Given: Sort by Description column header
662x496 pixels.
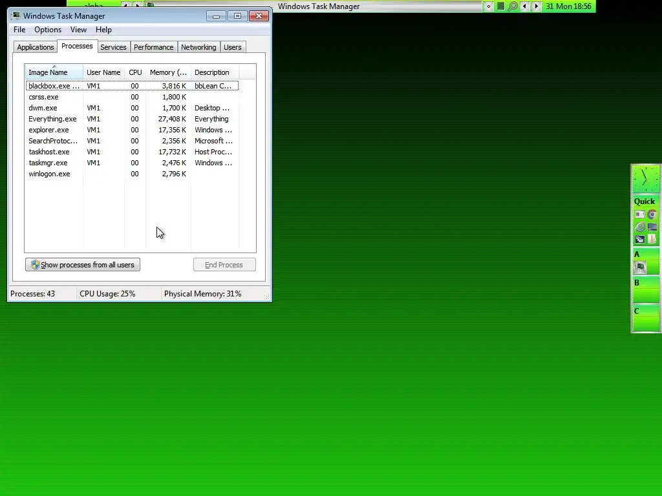Looking at the screenshot, I should click(215, 72).
